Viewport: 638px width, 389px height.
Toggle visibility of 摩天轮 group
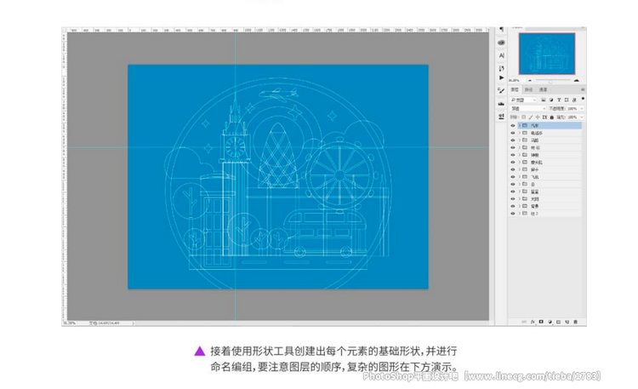[x=513, y=162]
